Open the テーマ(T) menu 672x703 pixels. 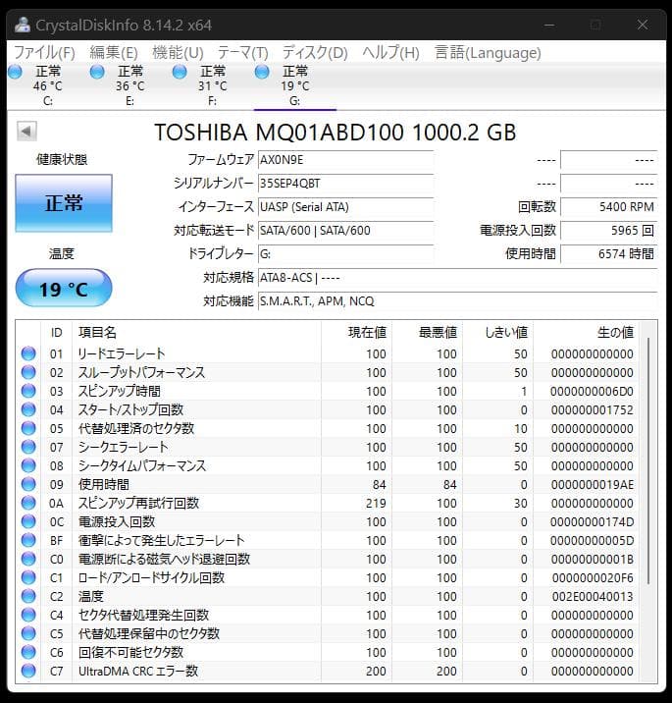[x=242, y=53]
